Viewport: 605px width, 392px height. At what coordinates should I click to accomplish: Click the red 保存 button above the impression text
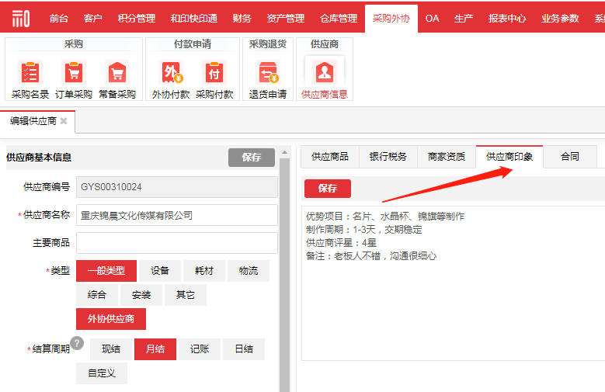pos(327,189)
